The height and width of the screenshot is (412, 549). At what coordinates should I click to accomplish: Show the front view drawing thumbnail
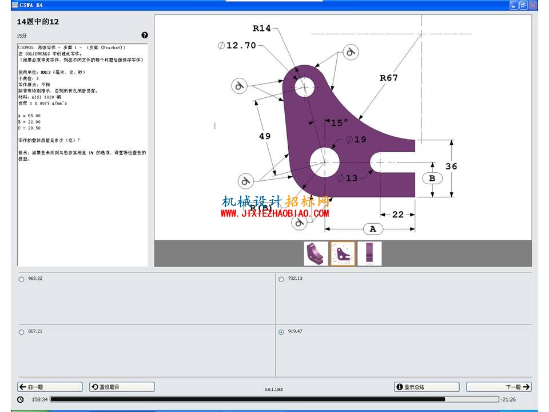pos(343,253)
